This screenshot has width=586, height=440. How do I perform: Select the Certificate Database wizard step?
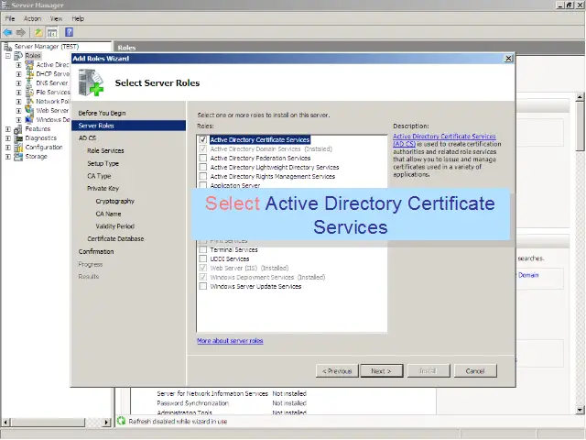click(115, 238)
